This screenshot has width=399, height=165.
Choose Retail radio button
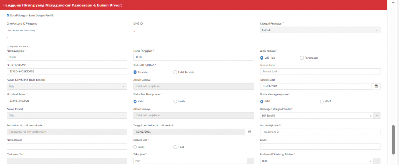click(x=135, y=147)
